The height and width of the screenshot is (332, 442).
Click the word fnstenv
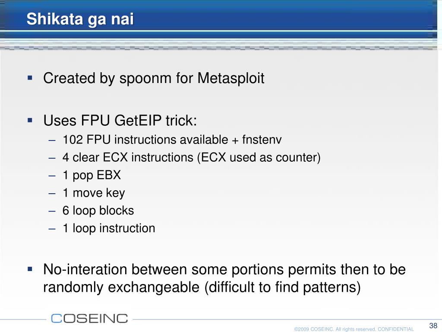pyautogui.click(x=262, y=140)
